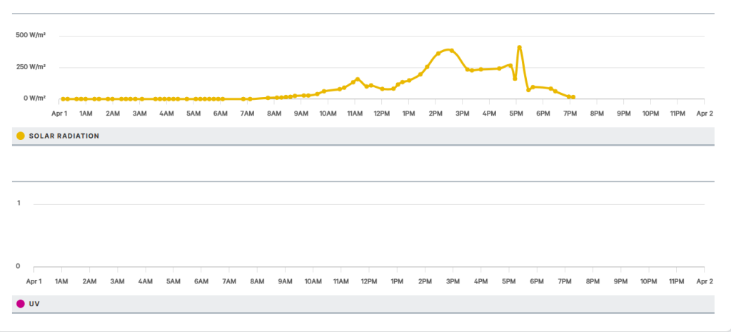Screen dimensions: 731x332
Task: Toggle the UV legend label
Action: click(x=34, y=304)
